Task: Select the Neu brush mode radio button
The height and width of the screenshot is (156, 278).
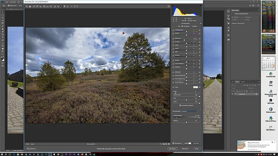Action: tap(177, 26)
